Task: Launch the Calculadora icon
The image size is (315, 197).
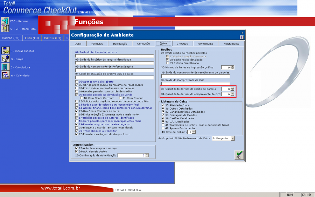Action: [x=5, y=67]
